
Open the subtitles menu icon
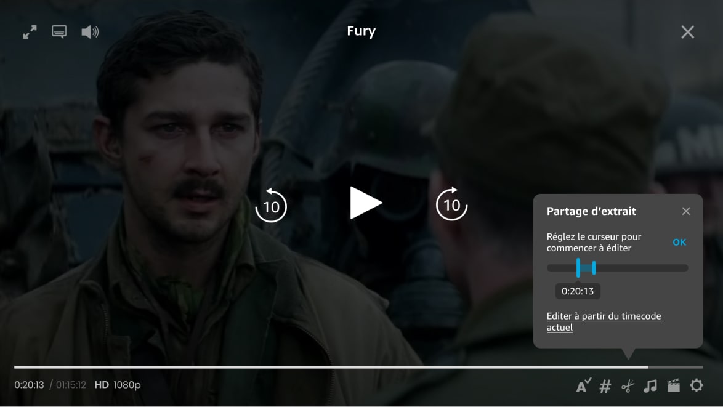pyautogui.click(x=59, y=32)
